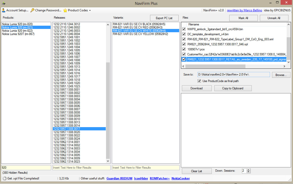Click the releases list vertical scrollbar thumb
The height and width of the screenshot is (184, 293).
coord(108,111)
